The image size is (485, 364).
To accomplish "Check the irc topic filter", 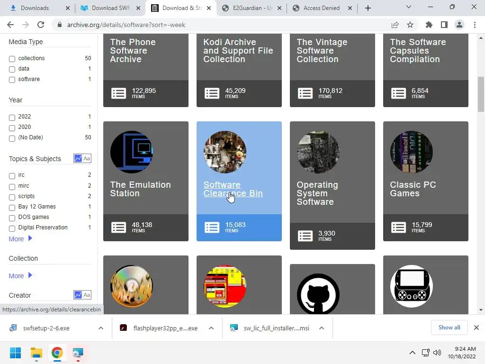I will pyautogui.click(x=12, y=176).
